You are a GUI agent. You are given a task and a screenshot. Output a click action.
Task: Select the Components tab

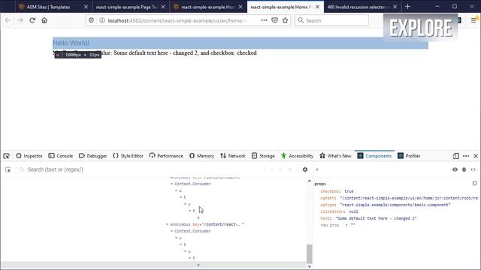coord(374,156)
